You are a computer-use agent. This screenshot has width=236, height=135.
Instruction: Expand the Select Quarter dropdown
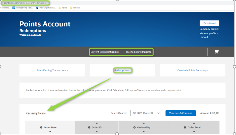click(x=146, y=113)
